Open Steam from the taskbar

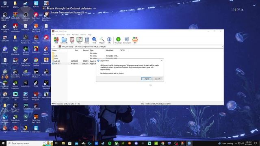click(103, 143)
